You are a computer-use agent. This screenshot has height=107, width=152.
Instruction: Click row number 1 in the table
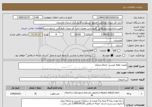141,94
